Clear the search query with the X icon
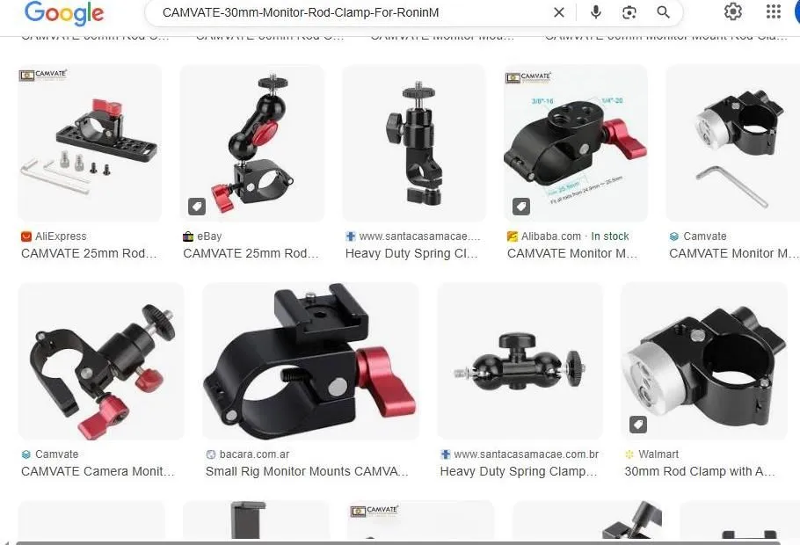Screen dimensions: 800x545 (x=559, y=12)
